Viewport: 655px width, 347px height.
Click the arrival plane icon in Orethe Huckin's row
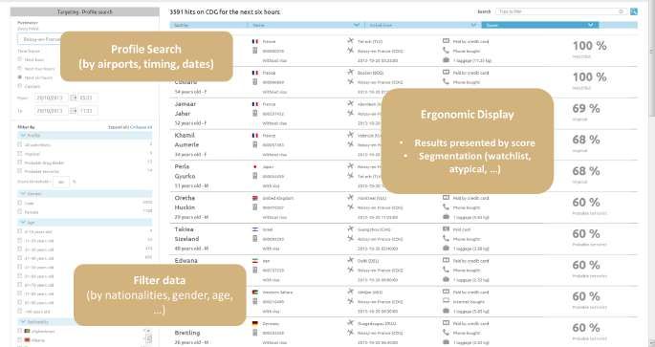pos(351,207)
